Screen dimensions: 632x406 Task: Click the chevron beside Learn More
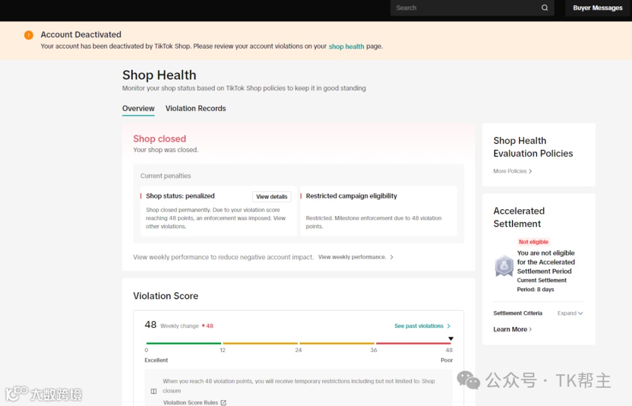click(x=530, y=329)
